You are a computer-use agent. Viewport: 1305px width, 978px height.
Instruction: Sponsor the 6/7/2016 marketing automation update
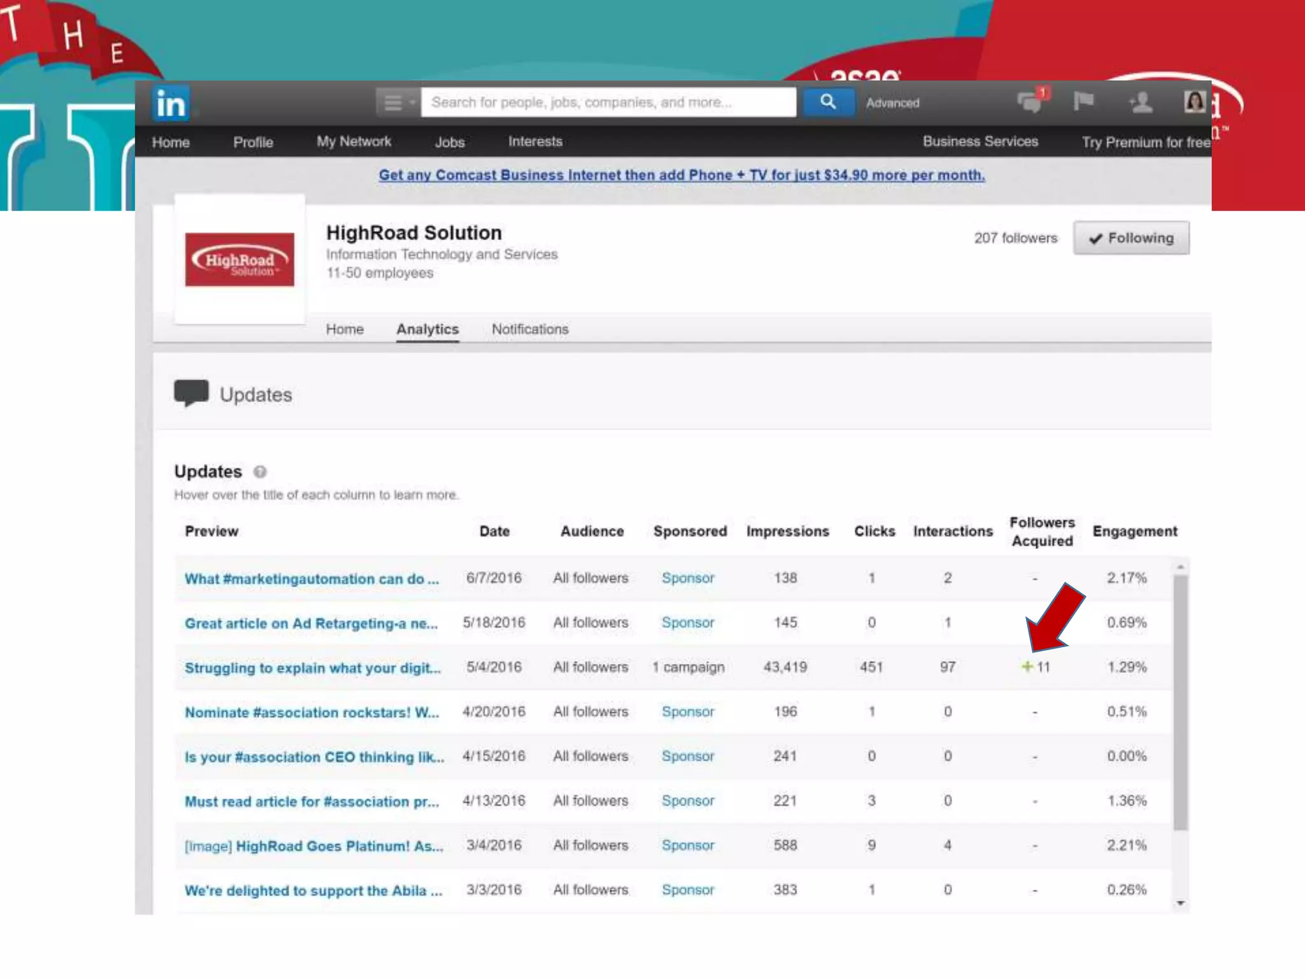[x=688, y=578]
